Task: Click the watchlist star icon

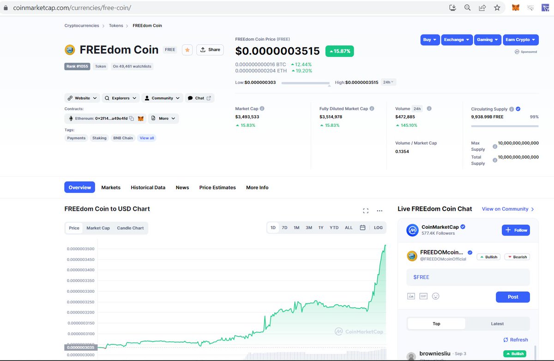Action: pos(187,50)
